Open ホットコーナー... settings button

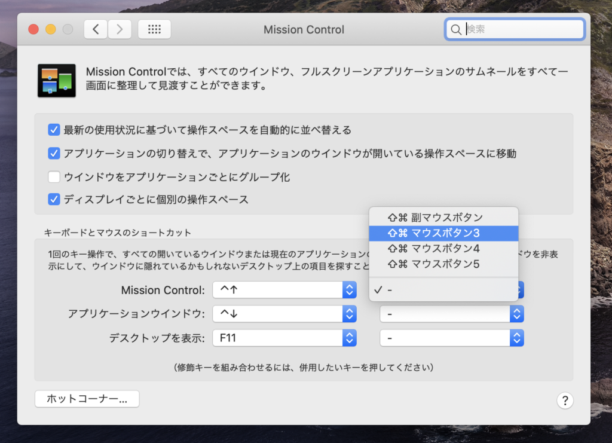pos(87,399)
